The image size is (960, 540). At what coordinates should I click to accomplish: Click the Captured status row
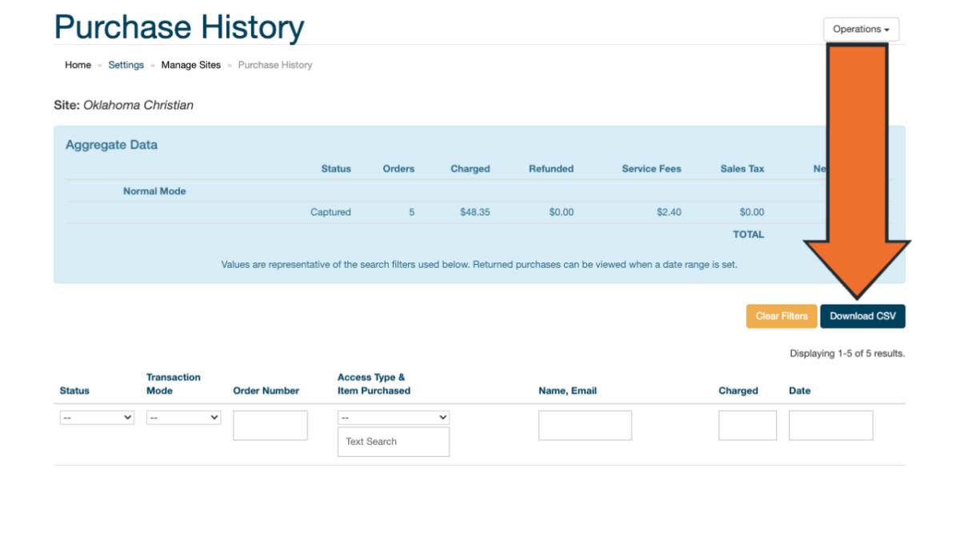330,212
